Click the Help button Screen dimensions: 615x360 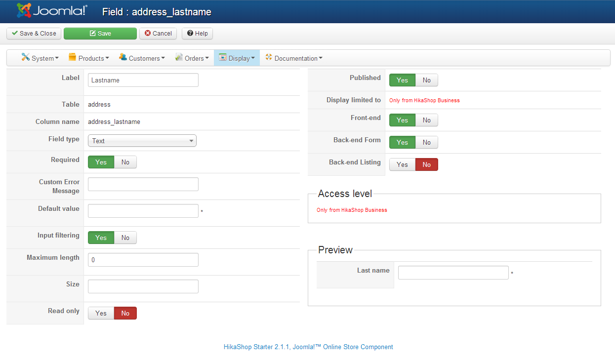[197, 34]
